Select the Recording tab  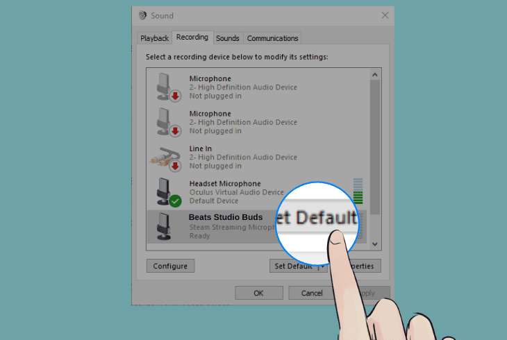point(192,37)
